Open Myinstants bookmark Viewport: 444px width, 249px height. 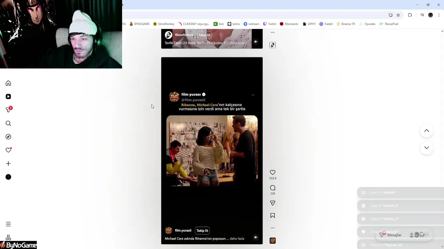click(289, 24)
